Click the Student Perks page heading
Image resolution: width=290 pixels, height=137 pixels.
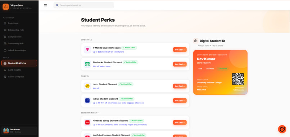click(x=98, y=20)
